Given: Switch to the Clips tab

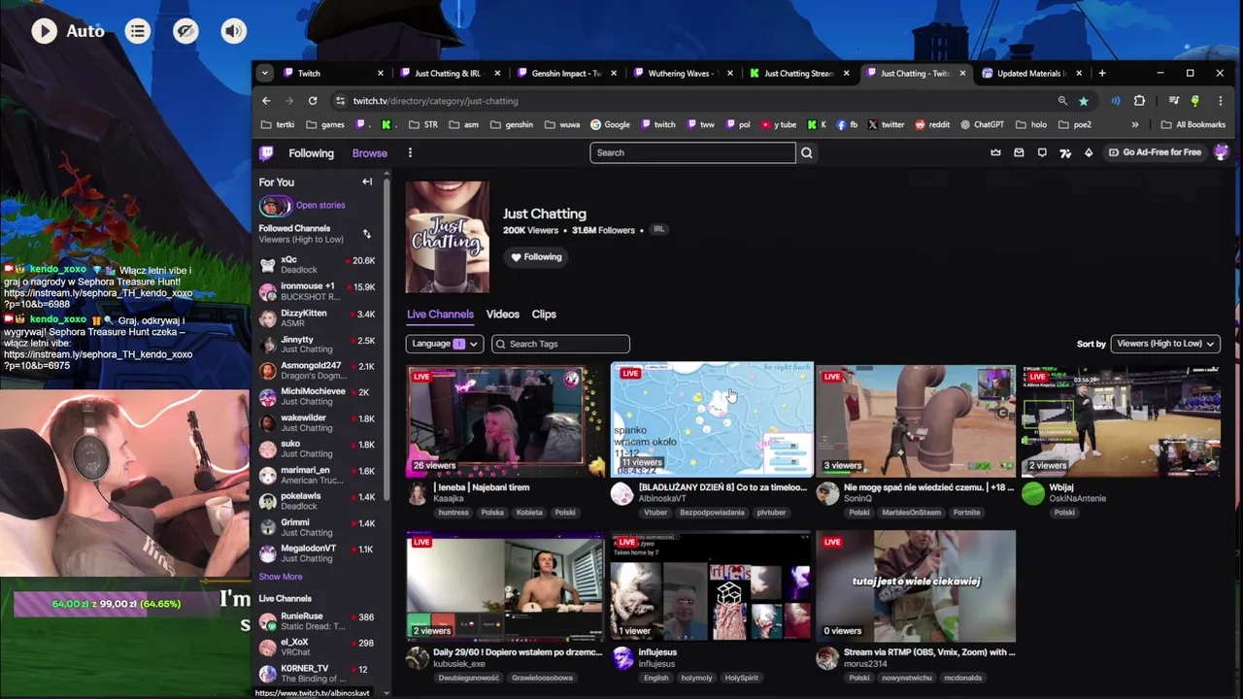Looking at the screenshot, I should click(x=544, y=315).
